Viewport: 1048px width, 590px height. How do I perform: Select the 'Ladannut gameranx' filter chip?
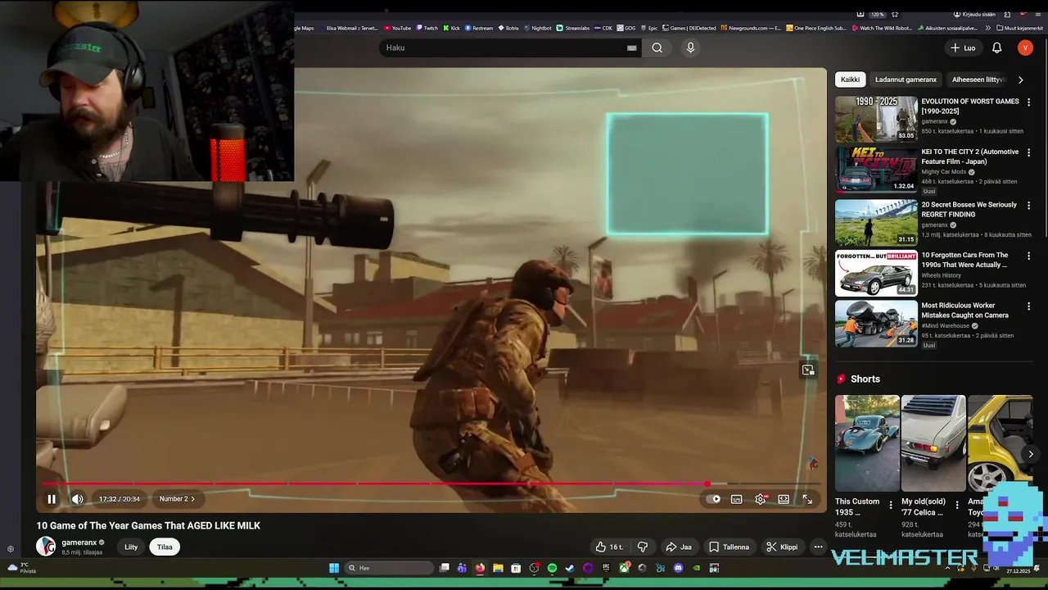tap(906, 79)
